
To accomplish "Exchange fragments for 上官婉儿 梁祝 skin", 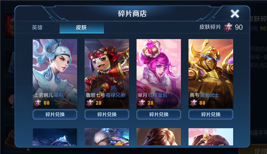I will [55, 114].
